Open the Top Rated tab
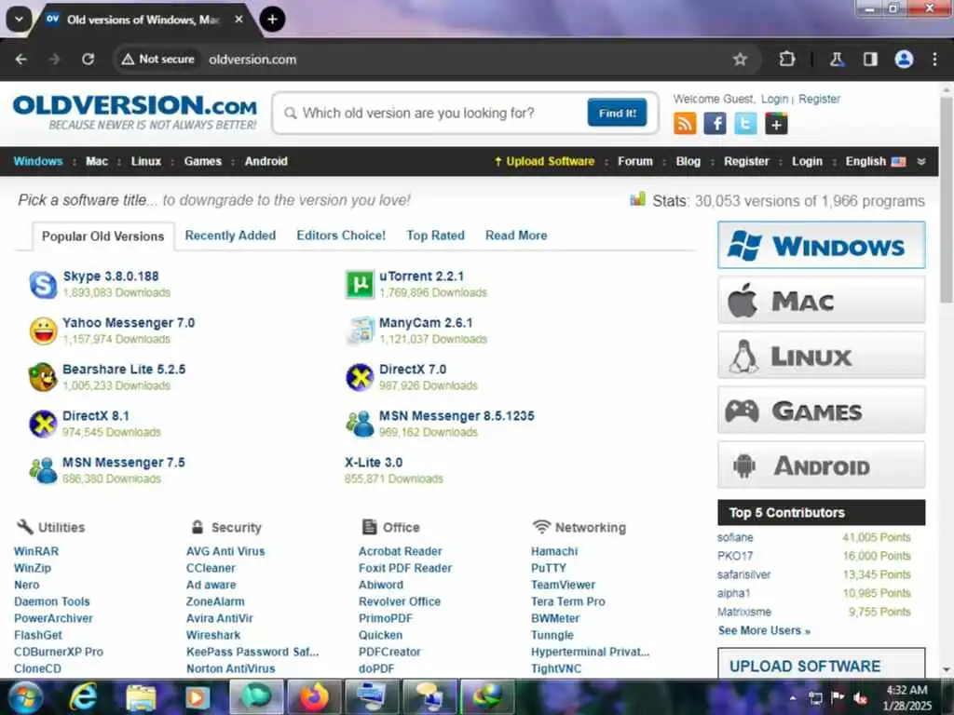 435,236
